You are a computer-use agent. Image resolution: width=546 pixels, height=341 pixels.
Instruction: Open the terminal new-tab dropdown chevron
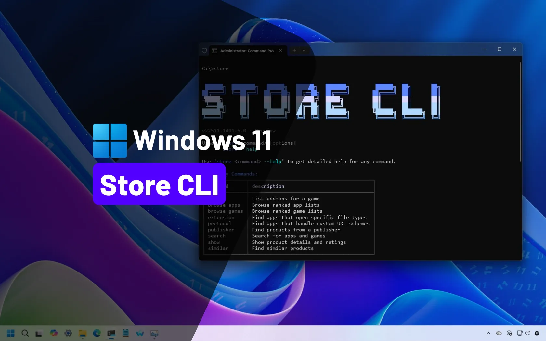point(304,50)
